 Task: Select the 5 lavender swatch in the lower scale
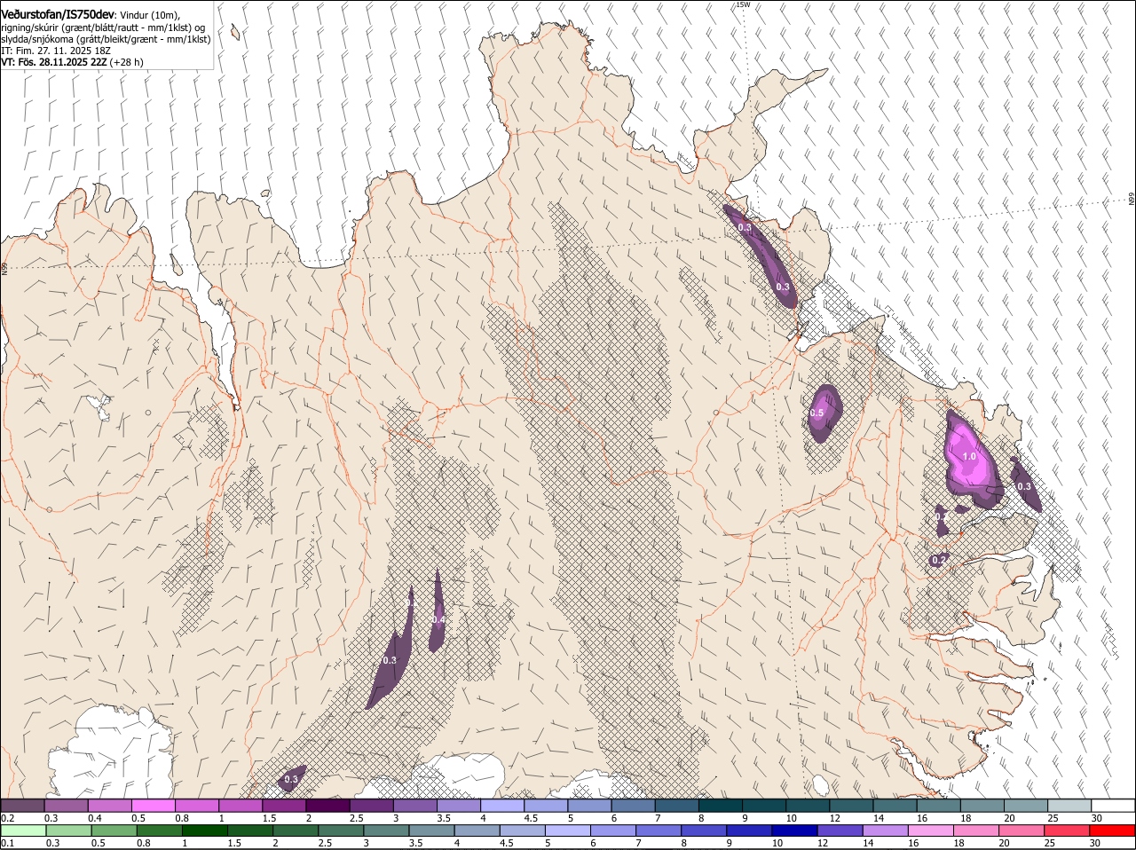[x=568, y=830]
